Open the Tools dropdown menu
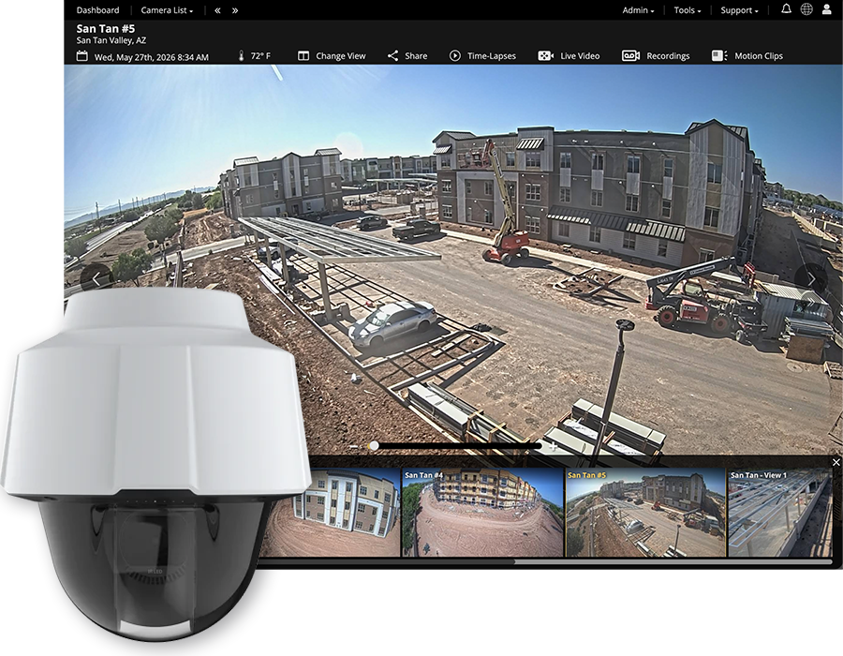This screenshot has width=843, height=656. pos(688,10)
